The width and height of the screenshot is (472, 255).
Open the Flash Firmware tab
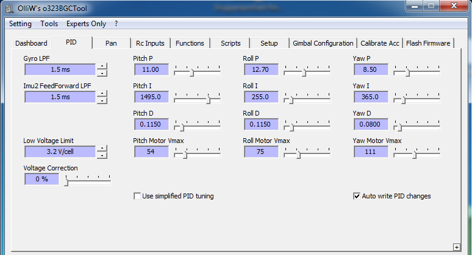click(428, 43)
